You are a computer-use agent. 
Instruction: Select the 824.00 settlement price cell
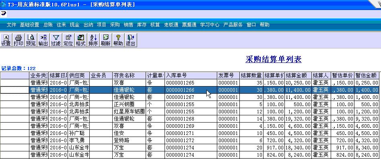coord(274,155)
